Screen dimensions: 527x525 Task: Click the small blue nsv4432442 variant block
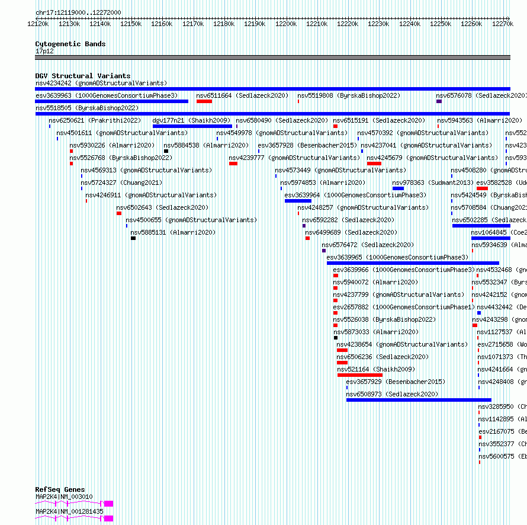point(479,313)
